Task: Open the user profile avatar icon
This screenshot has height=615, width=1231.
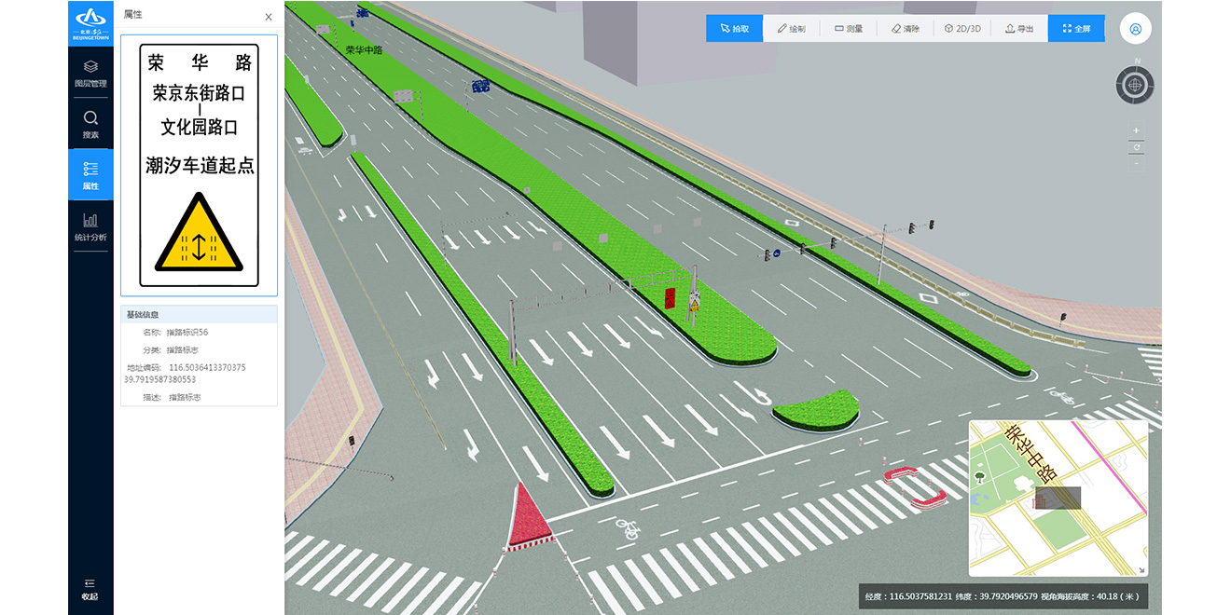Action: click(1135, 29)
